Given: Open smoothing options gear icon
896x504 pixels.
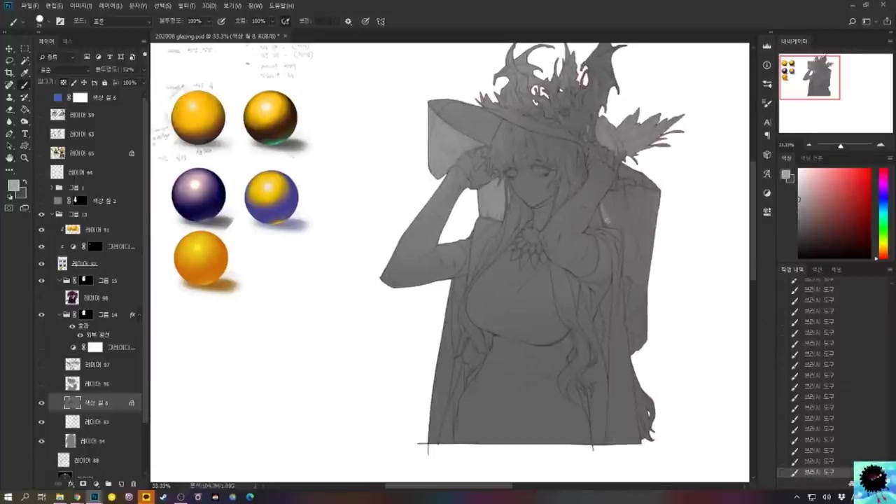Looking at the screenshot, I should (348, 21).
